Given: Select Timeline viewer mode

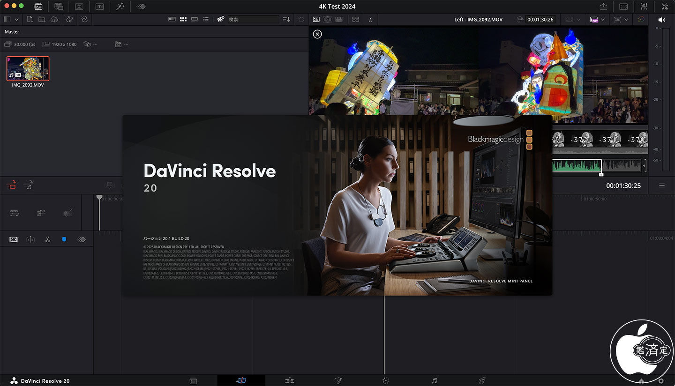Looking at the screenshot, I should pos(338,19).
